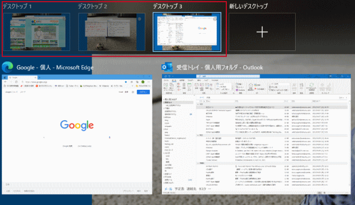Viewport: 355px width, 205px height.
Task: Switch to 連絡先 in Outlook navigation bar
Action: coord(191,189)
